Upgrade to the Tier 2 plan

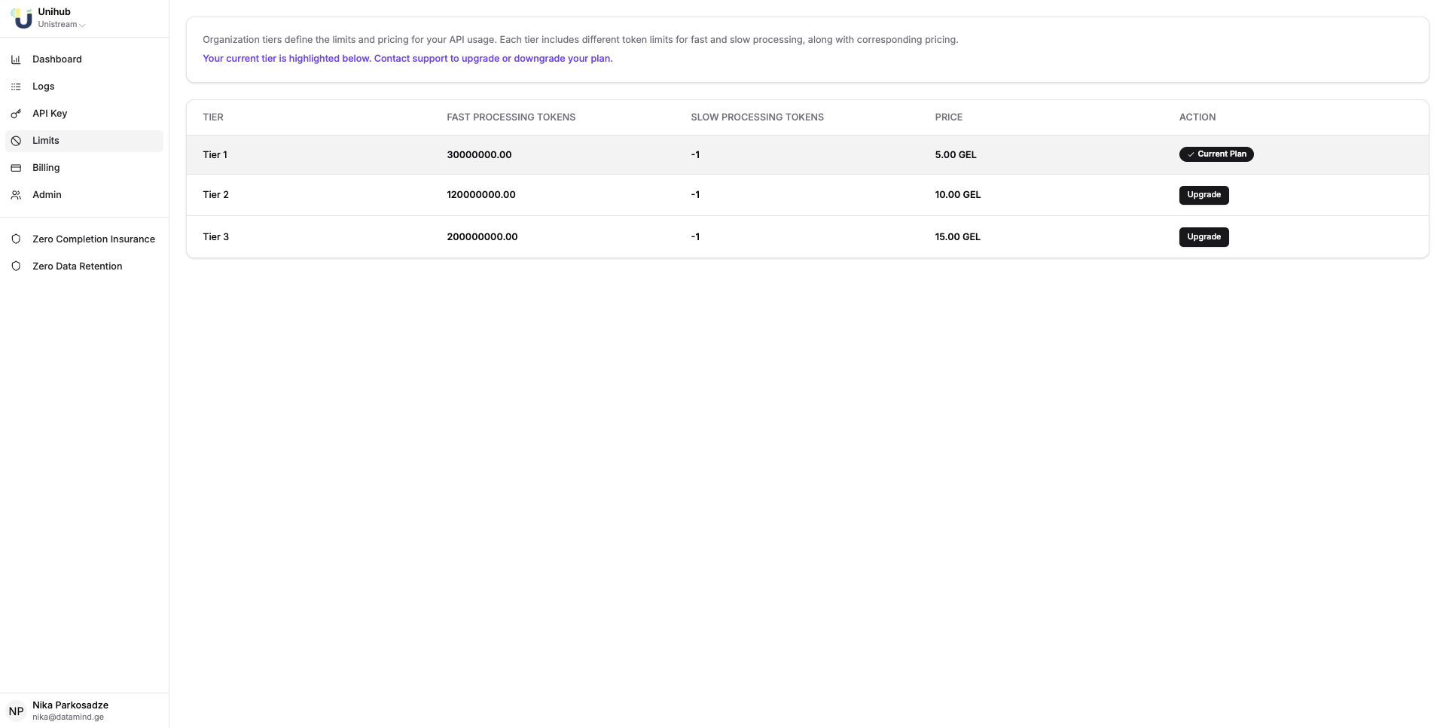tap(1203, 195)
